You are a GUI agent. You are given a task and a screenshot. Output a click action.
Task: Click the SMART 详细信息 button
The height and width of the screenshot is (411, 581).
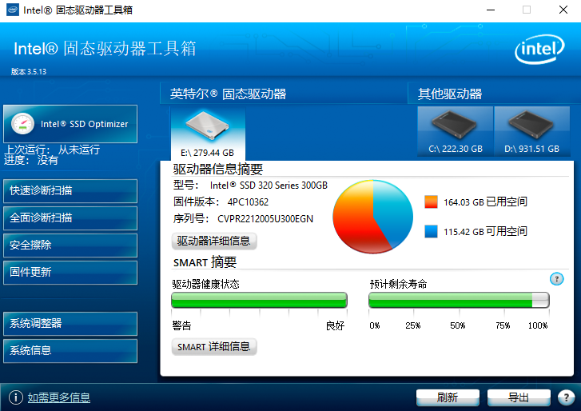click(x=214, y=347)
